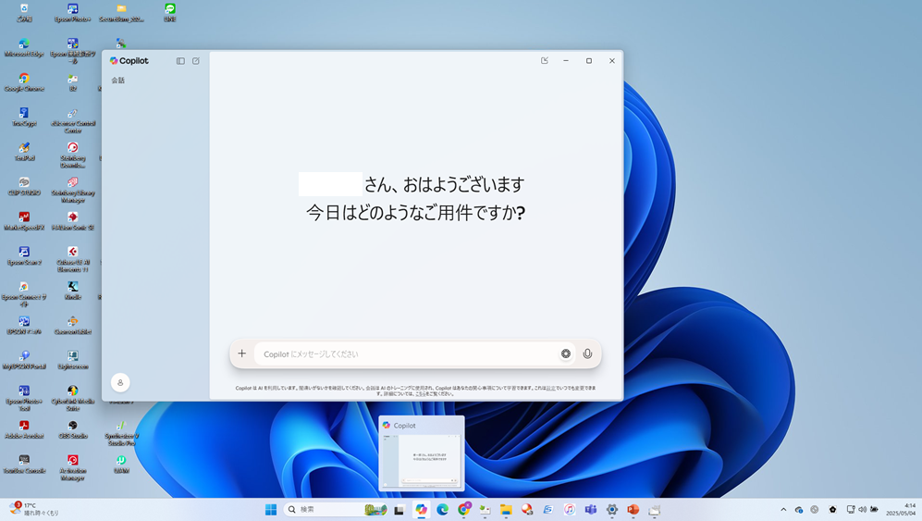Select the 会話 section in sidebar
The height and width of the screenshot is (521, 922).
pyautogui.click(x=118, y=81)
